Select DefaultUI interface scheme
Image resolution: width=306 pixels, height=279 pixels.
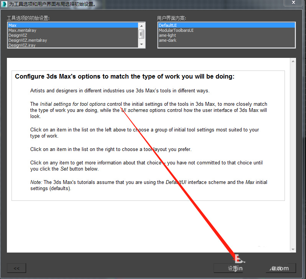(x=226, y=25)
